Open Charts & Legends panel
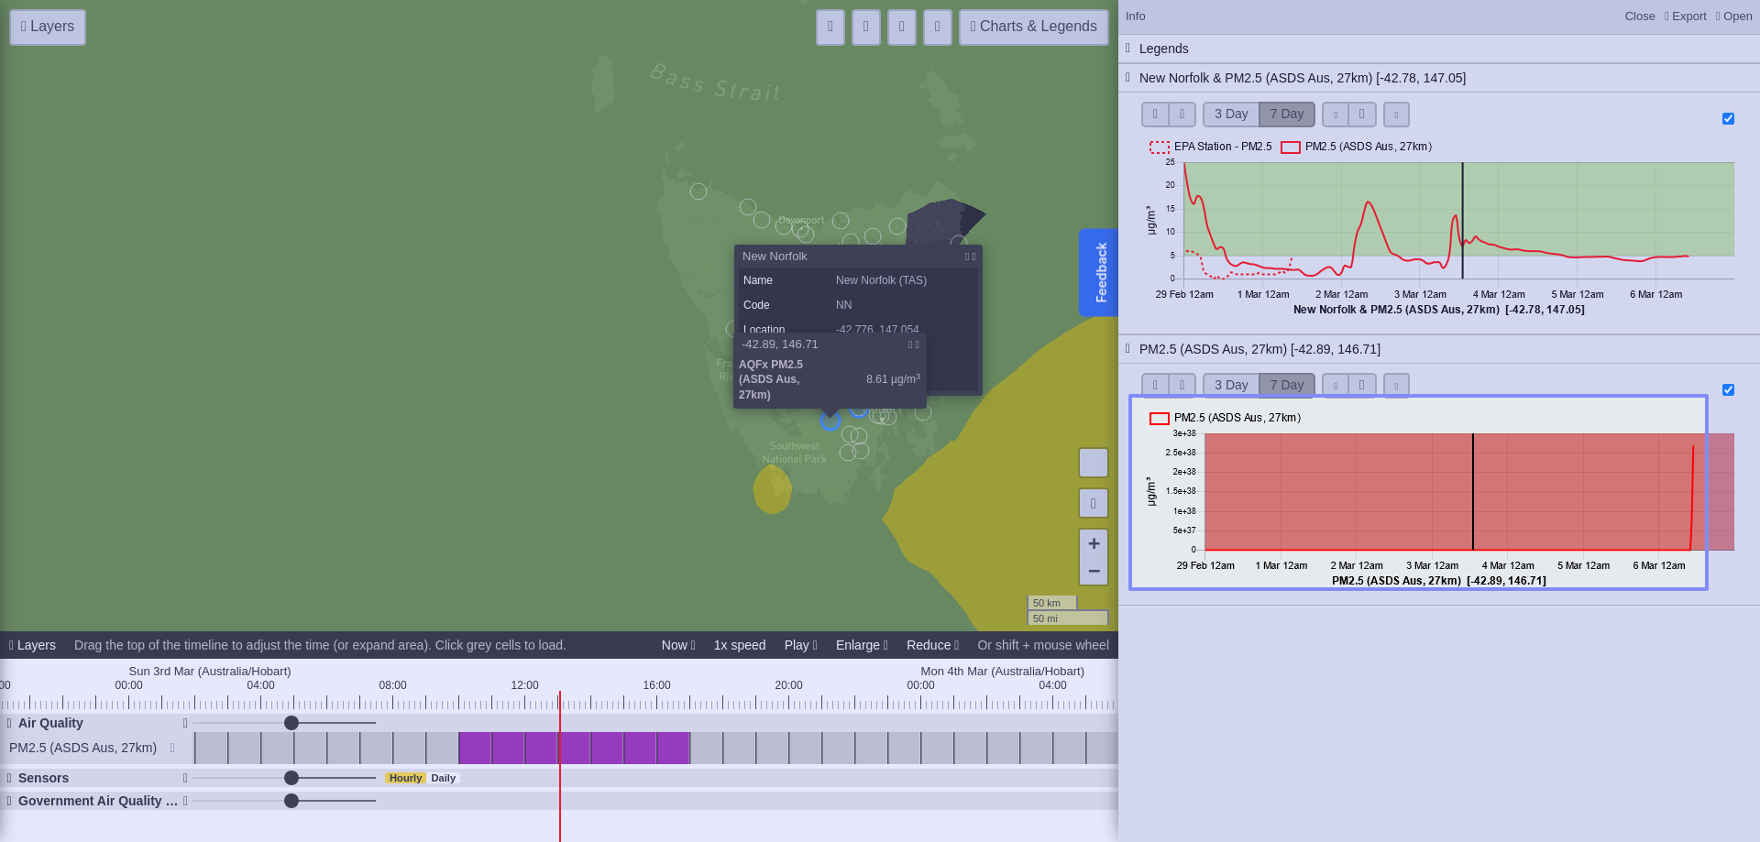 (1034, 27)
